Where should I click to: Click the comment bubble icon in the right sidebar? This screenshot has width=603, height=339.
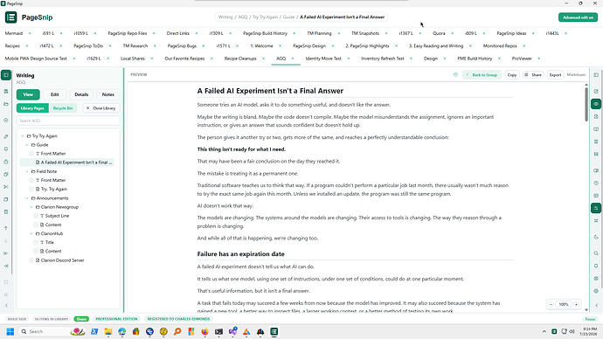coord(596,266)
